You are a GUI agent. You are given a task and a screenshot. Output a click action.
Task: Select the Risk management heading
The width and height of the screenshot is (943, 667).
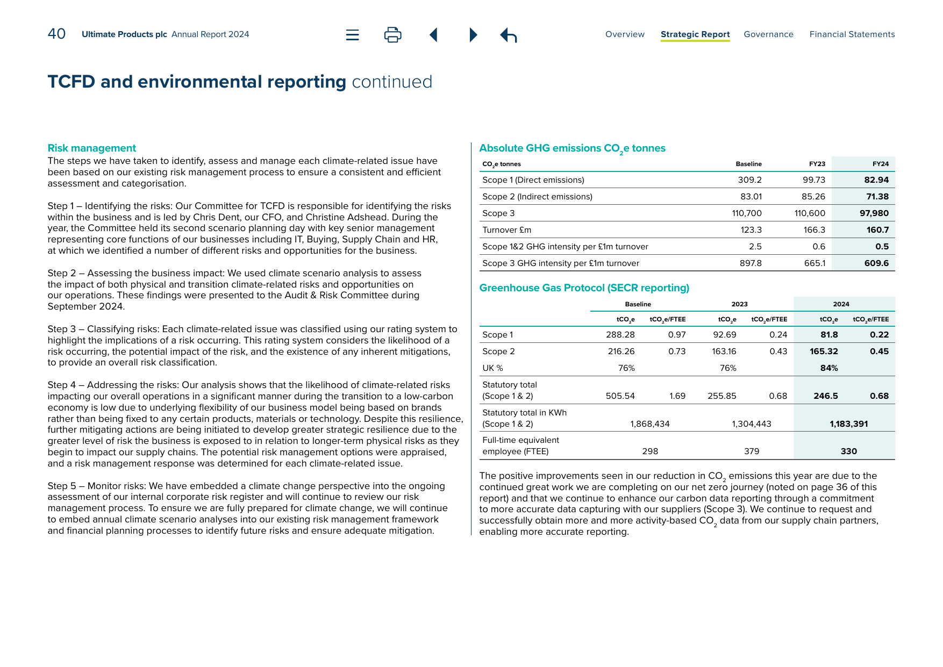[x=91, y=148]
